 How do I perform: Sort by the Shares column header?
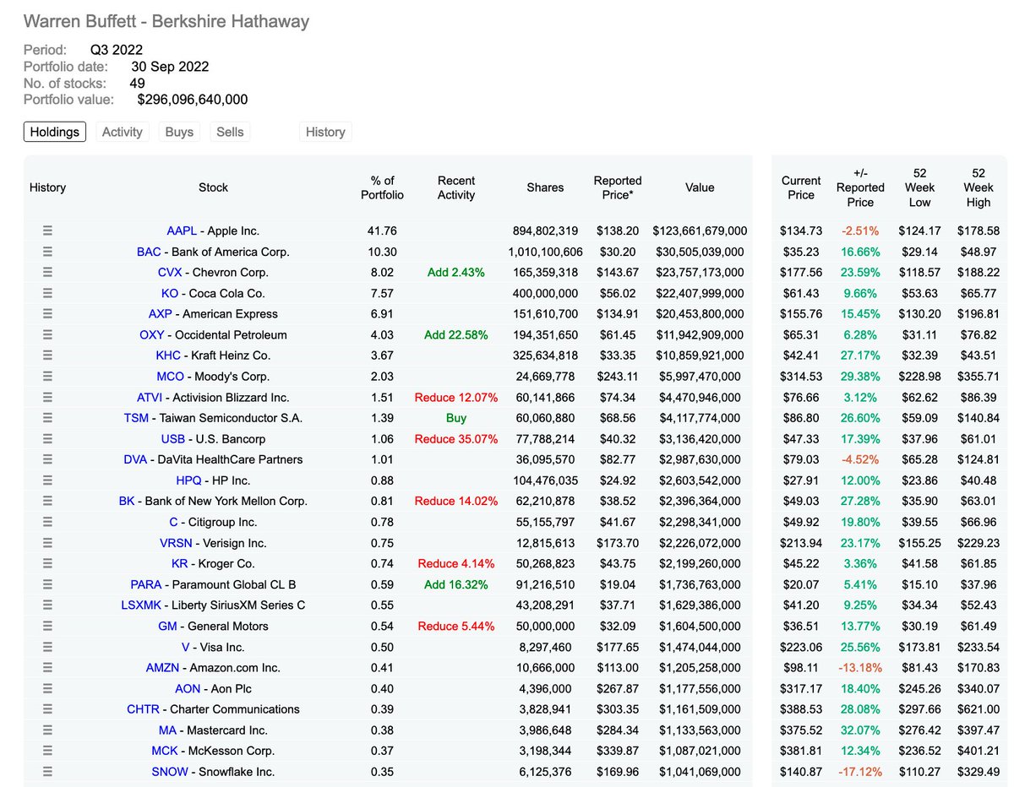[x=545, y=187]
